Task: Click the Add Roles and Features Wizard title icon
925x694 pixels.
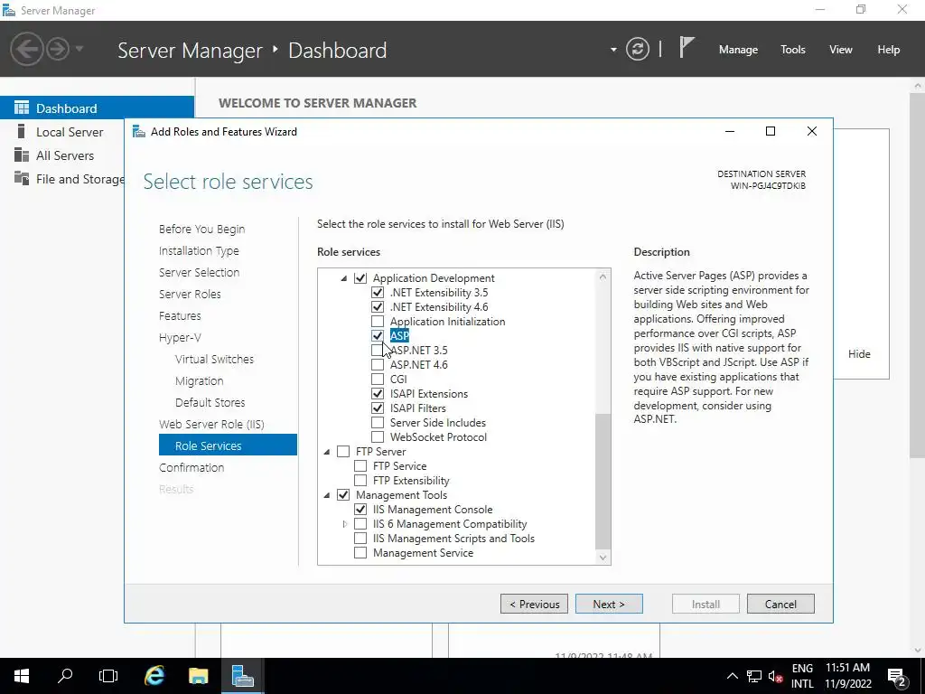Action: 138,132
